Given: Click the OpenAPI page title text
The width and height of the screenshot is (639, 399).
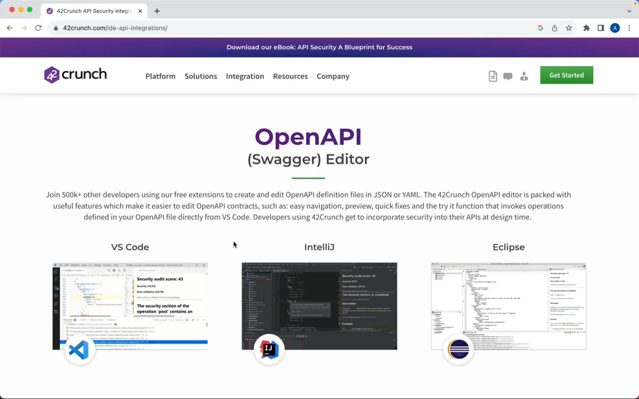Looking at the screenshot, I should 308,137.
